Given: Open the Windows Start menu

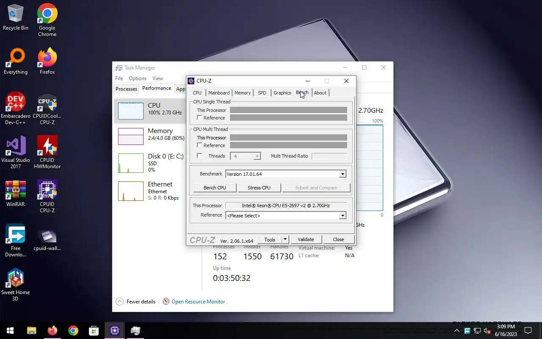Looking at the screenshot, I should point(10,331).
